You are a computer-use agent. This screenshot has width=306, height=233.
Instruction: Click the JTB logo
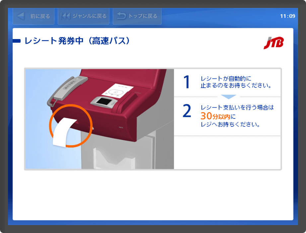[273, 43]
